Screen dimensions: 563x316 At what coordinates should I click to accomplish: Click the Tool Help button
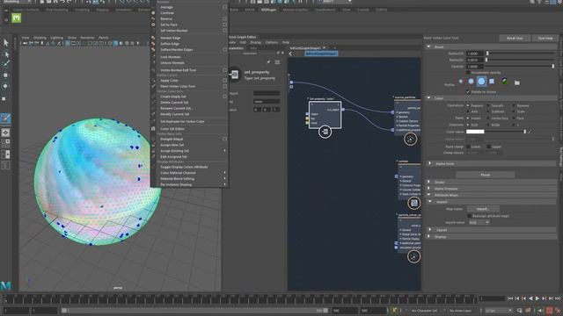point(545,38)
